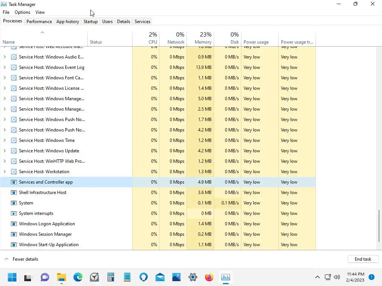Image resolution: width=382 pixels, height=286 pixels.
Task: Expand Service Host: Windows Audio E... row
Action: click(x=4, y=57)
